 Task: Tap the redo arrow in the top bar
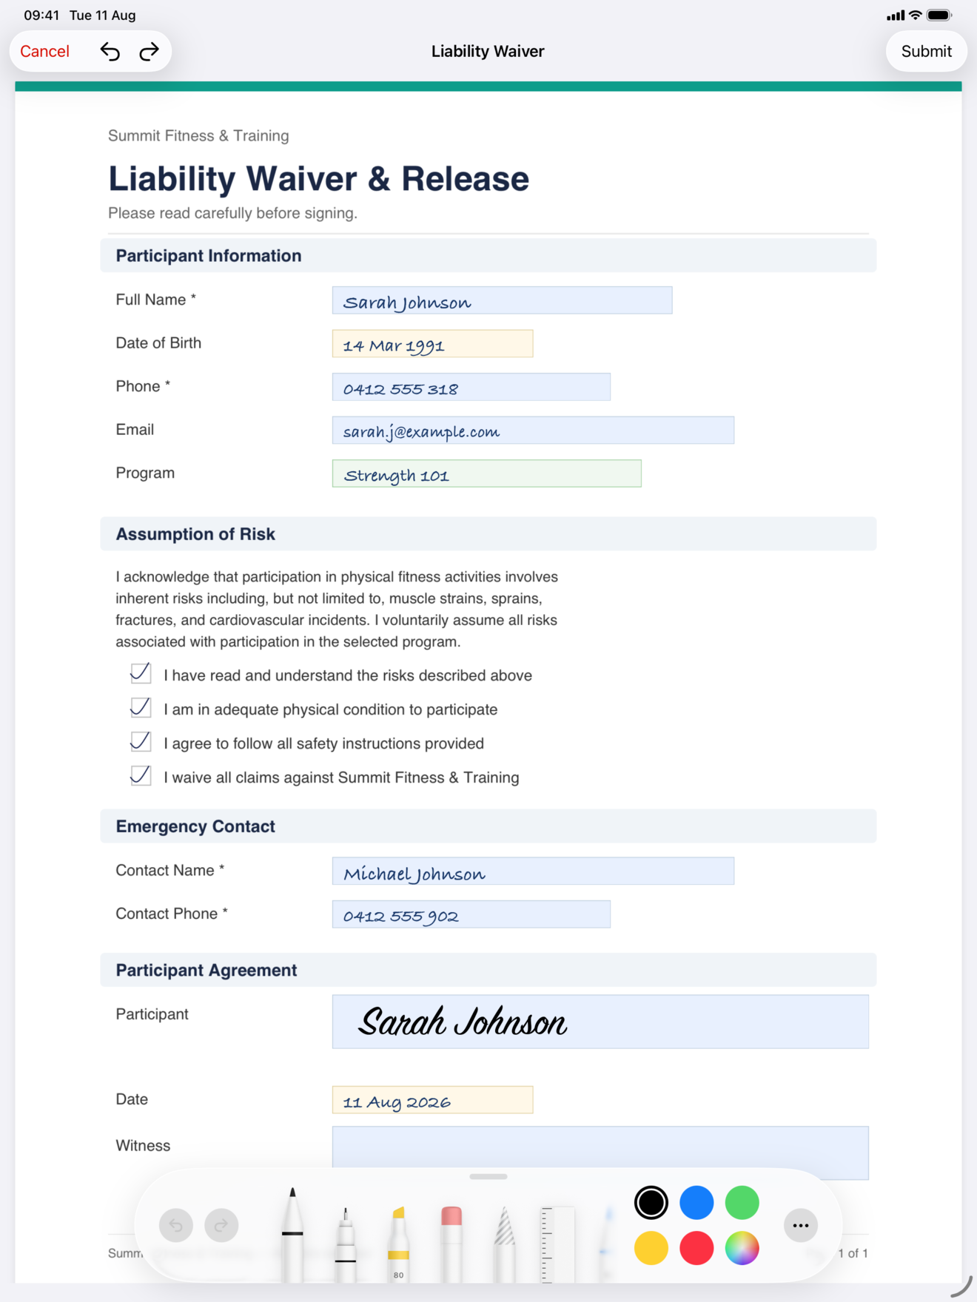coord(150,51)
